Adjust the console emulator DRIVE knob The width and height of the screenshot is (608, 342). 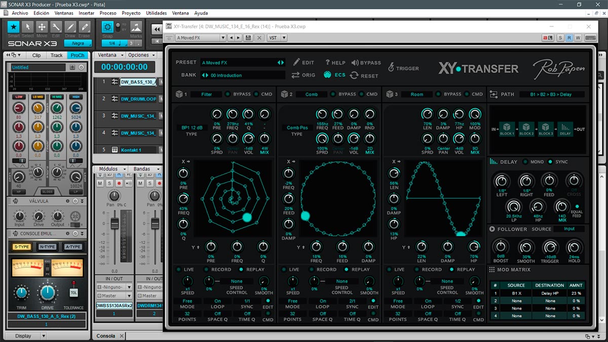click(x=48, y=292)
